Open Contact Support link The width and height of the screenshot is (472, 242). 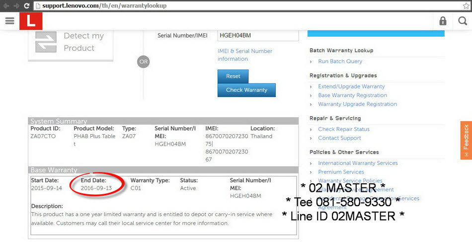point(339,138)
